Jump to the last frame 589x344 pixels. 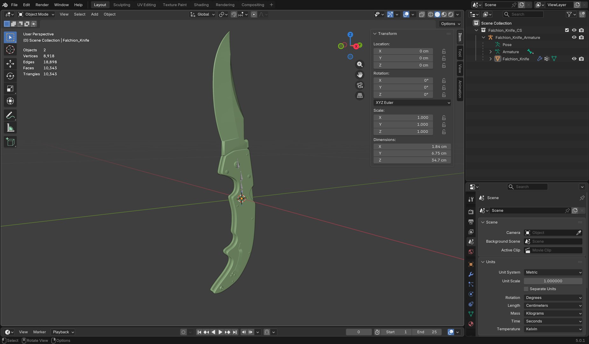[x=235, y=332]
